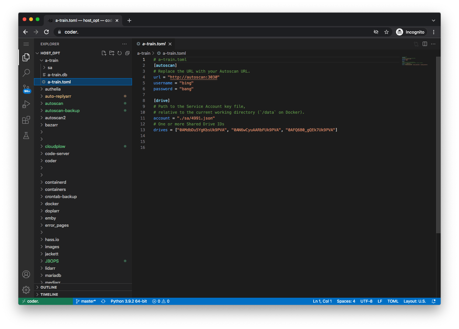The height and width of the screenshot is (329, 459).
Task: Open Source Control view with 9K+ badge
Action: coord(26,89)
